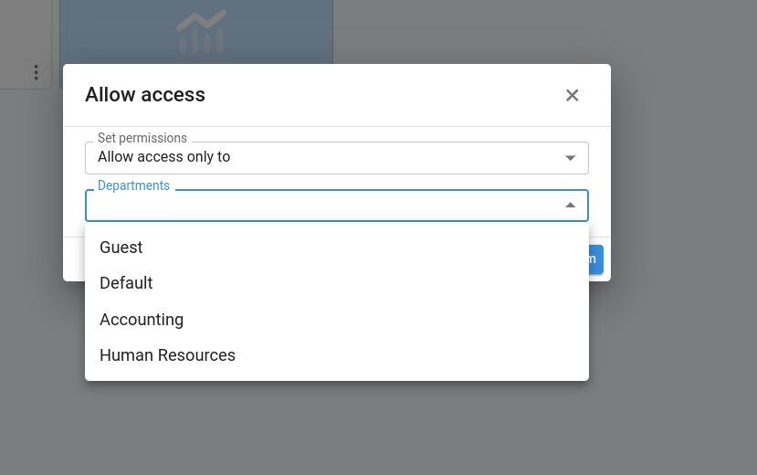Image resolution: width=757 pixels, height=475 pixels.
Task: Pick Accounting in the dropdown list
Action: (142, 320)
